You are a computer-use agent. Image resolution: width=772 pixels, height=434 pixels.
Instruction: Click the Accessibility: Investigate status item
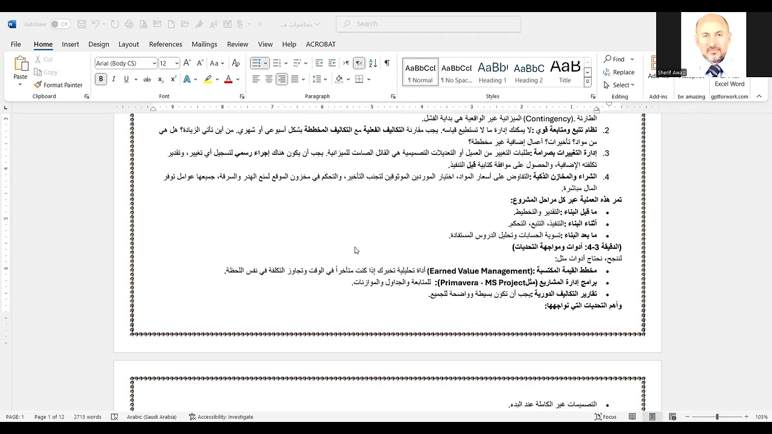pos(221,417)
